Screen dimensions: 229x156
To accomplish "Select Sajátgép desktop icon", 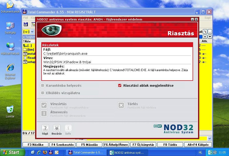I will 10,28.
